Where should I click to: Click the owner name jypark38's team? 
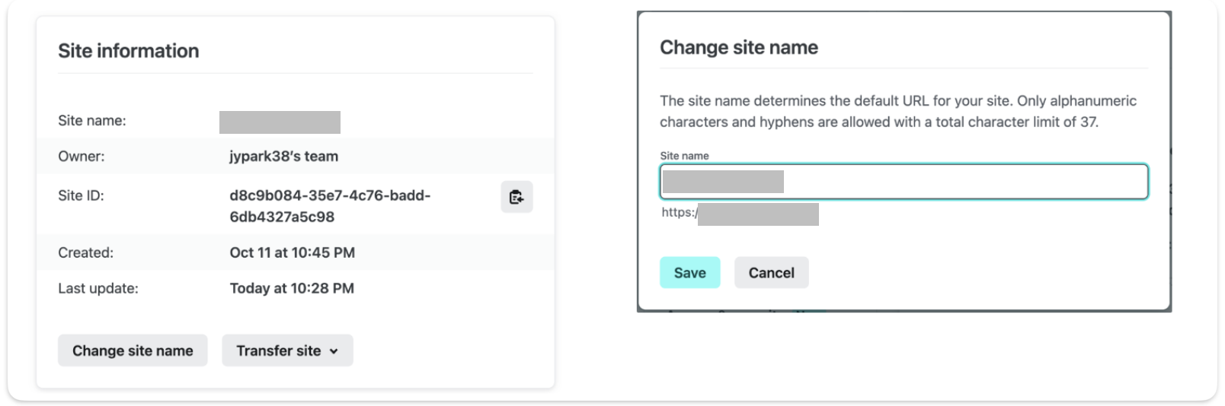point(283,157)
